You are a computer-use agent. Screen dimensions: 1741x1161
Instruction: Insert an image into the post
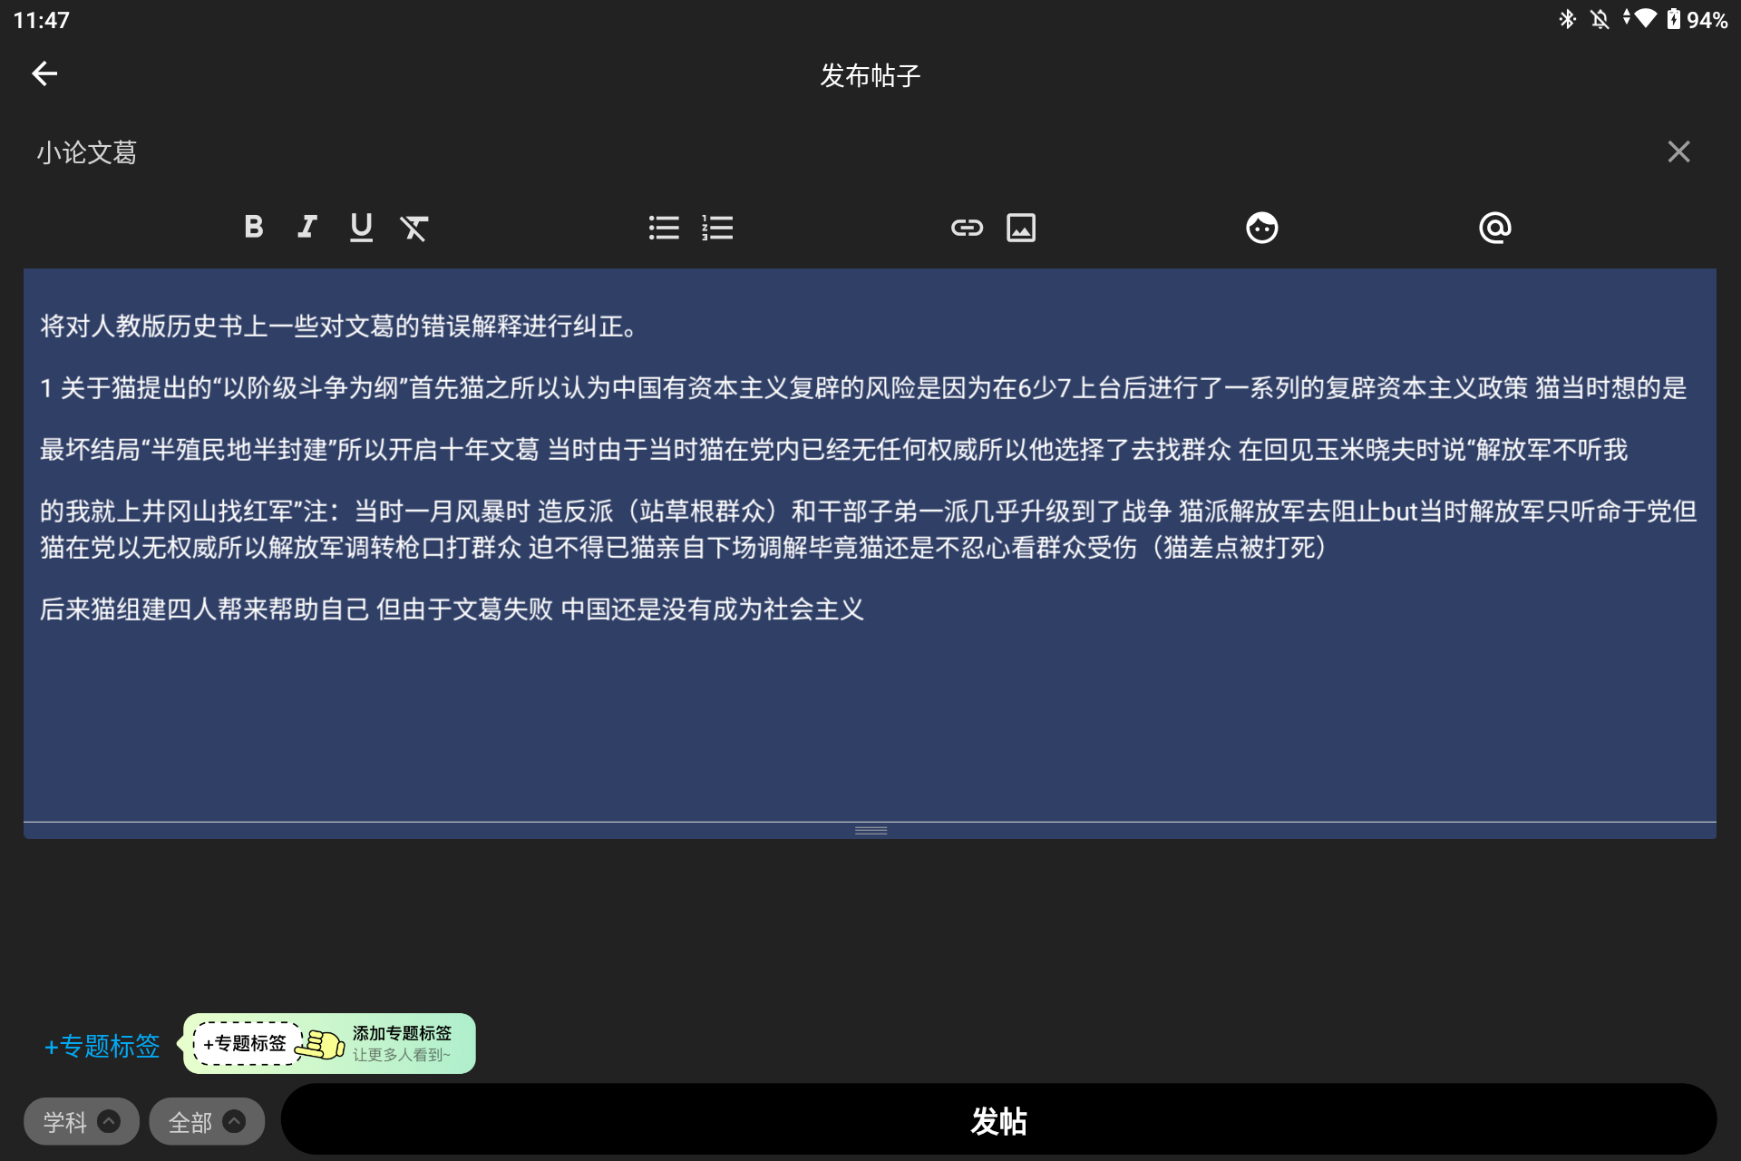point(1021,228)
